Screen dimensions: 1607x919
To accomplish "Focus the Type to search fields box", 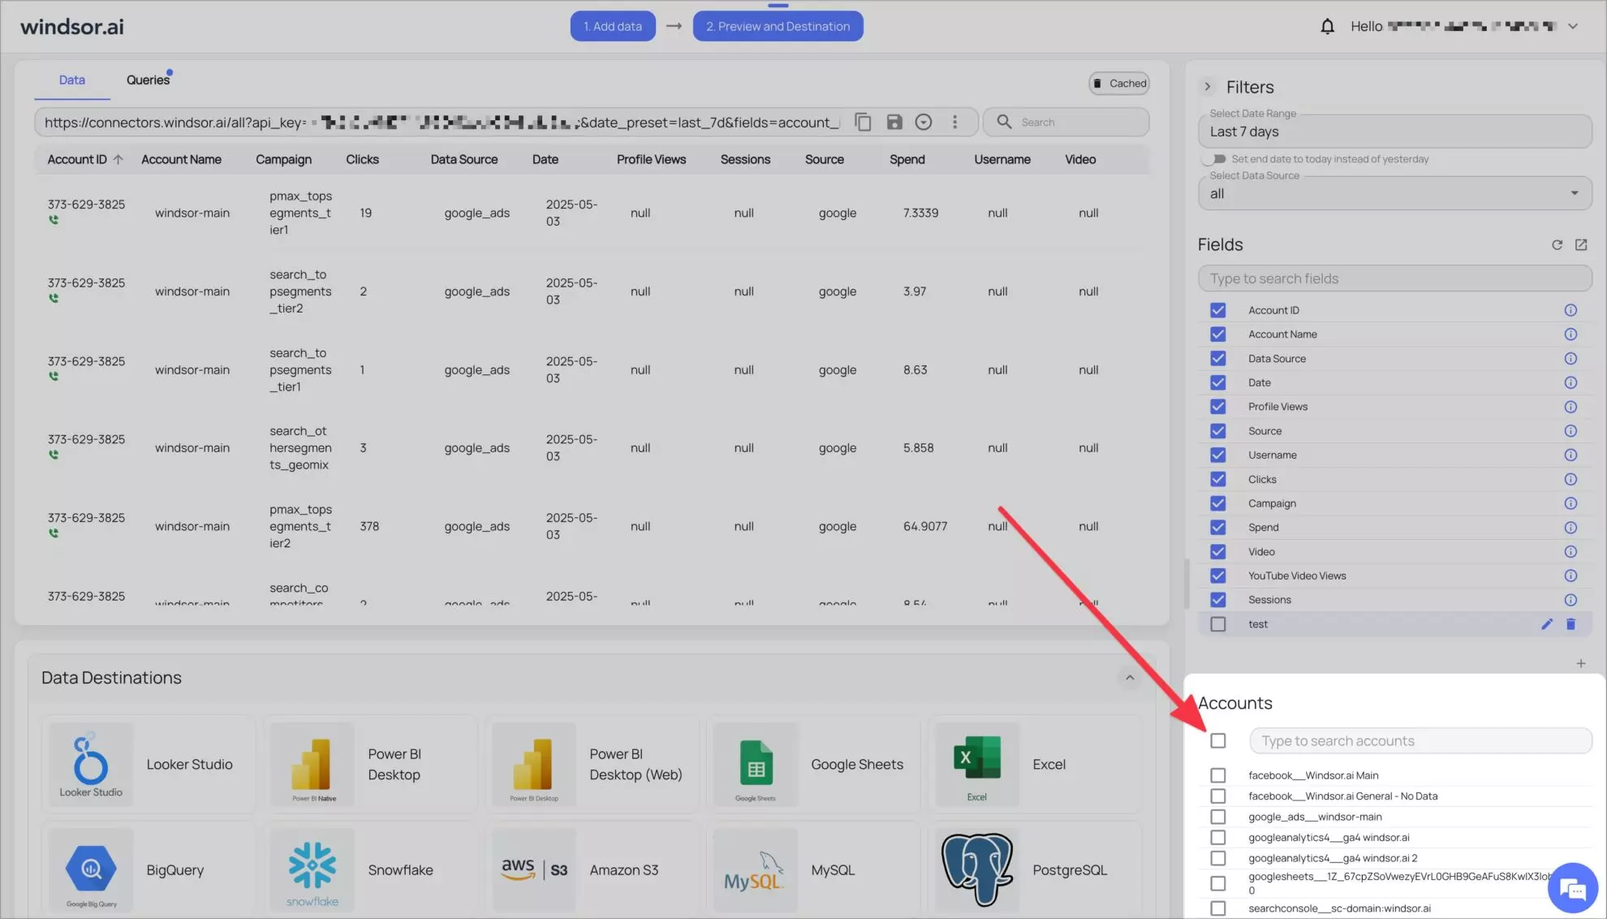I will pyautogui.click(x=1394, y=278).
